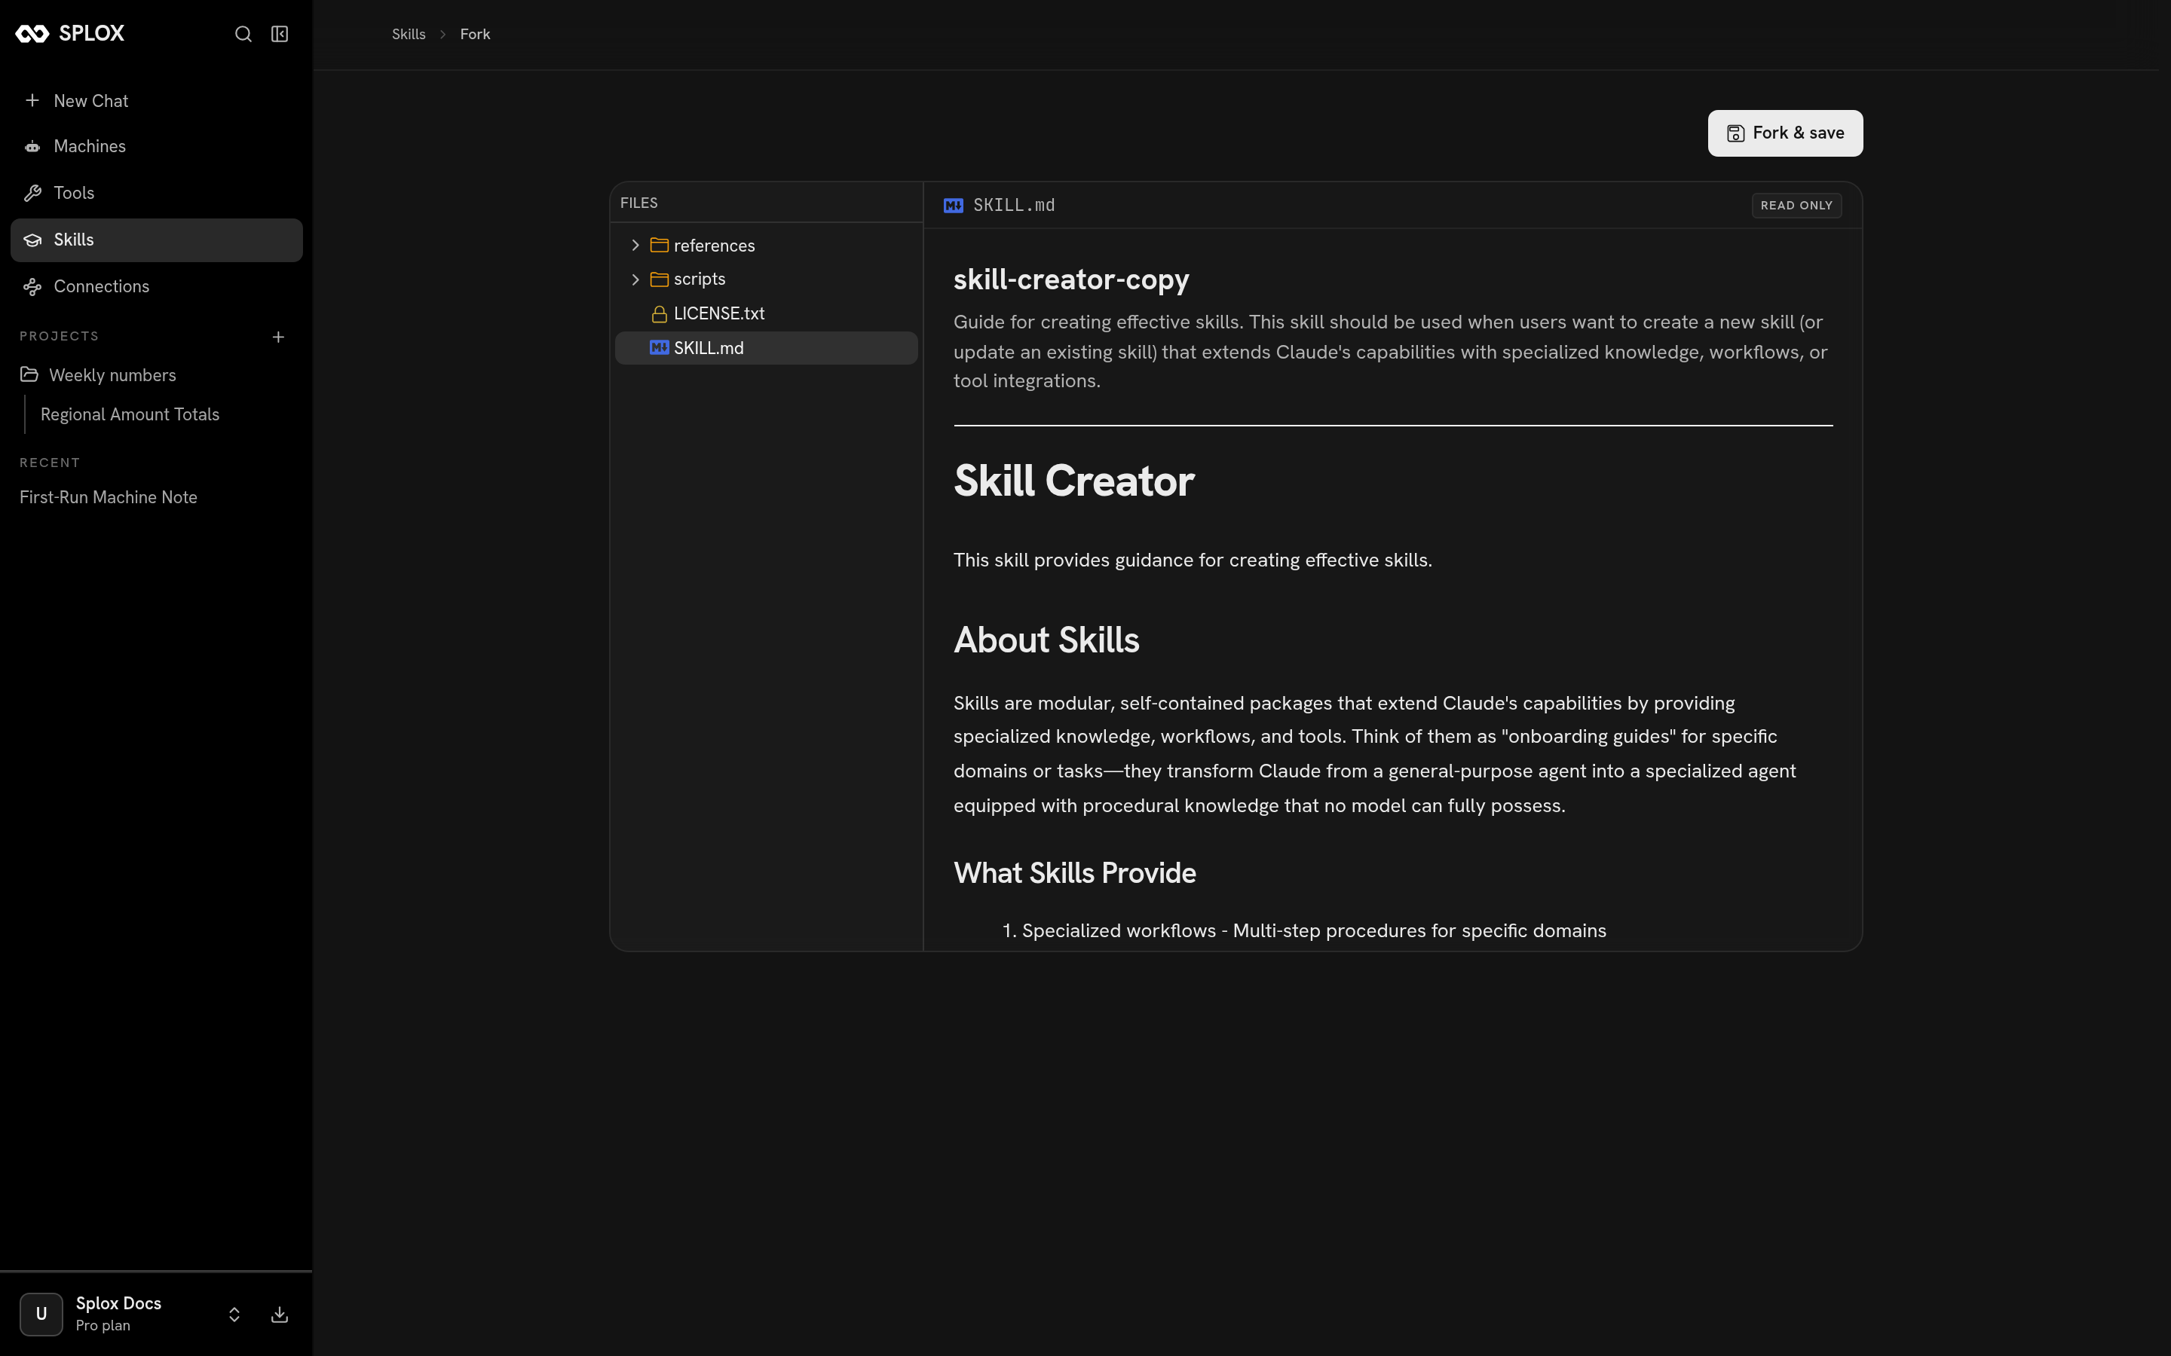The image size is (2171, 1356).
Task: Select scripts folder row
Action: (766, 279)
